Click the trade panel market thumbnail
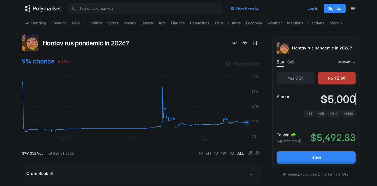Viewport: 377px width, 186px height. pos(283,48)
